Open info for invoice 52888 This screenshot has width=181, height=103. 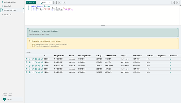click(x=30, y=62)
